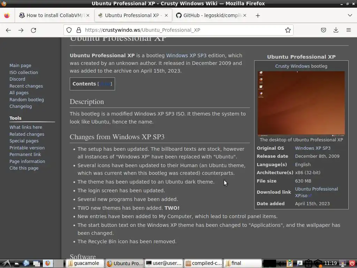Screen dimensions: 357x268
Task: Open Related changes tool
Action: 27,134
